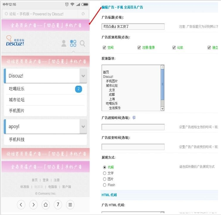Tap the alarm clock status icon

(x=67, y=4)
